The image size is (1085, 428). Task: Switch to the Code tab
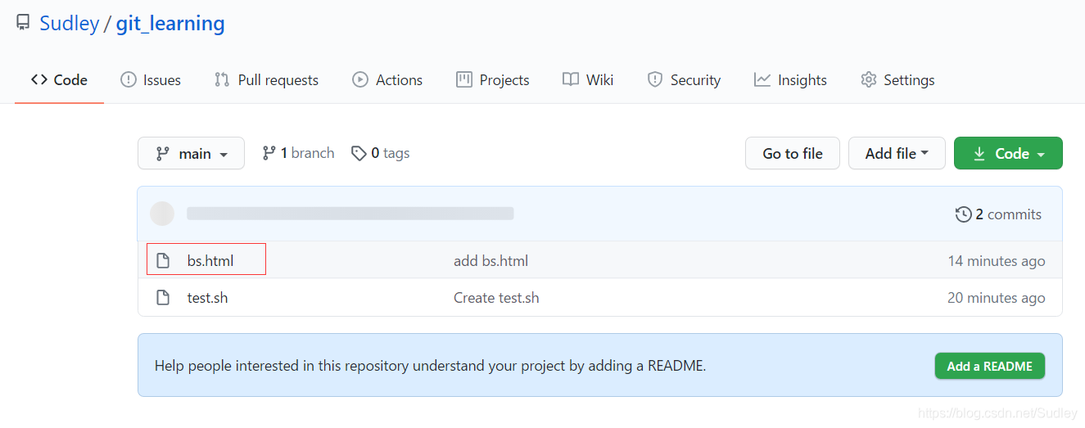(x=59, y=80)
